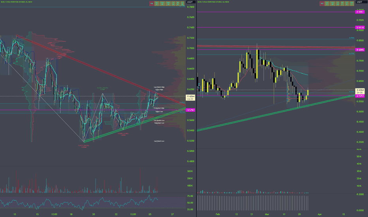Click the 0.3500 price on right scale
Image resolution: width=368 pixels, height=217 pixels.
pyautogui.click(x=360, y=142)
